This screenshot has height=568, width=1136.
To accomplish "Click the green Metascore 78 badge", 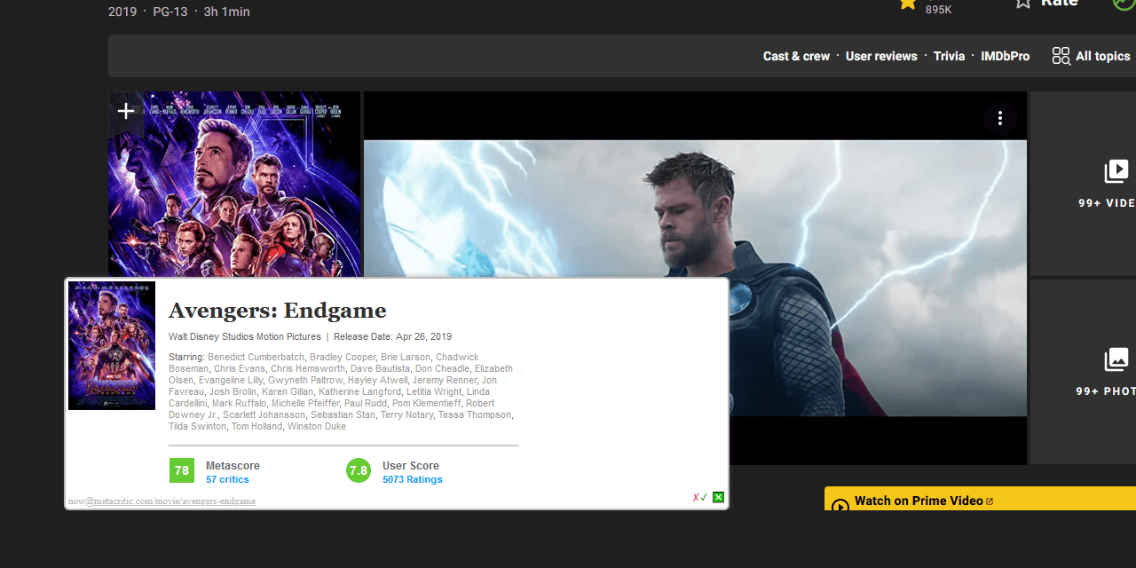I will click(x=182, y=470).
